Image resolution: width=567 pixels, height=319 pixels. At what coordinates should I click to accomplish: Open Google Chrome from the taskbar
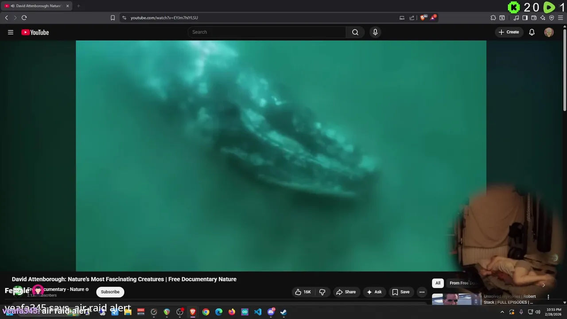click(206, 312)
